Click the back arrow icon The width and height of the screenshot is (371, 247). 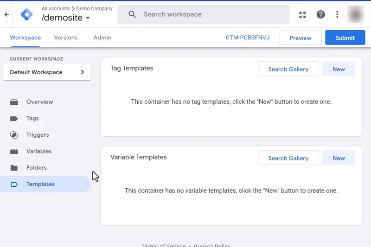click(x=6, y=14)
